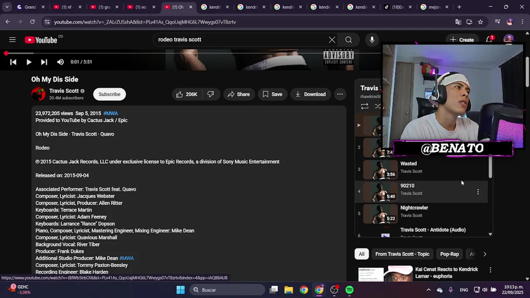Save video to a playlist

click(272, 94)
